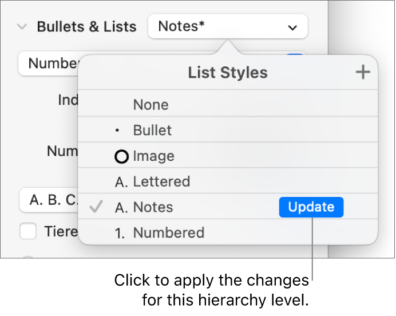Click the partially hidden Indent label
The image size is (396, 316).
point(68,100)
